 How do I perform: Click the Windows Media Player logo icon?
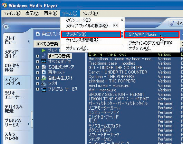pyautogui.click(x=4, y=5)
